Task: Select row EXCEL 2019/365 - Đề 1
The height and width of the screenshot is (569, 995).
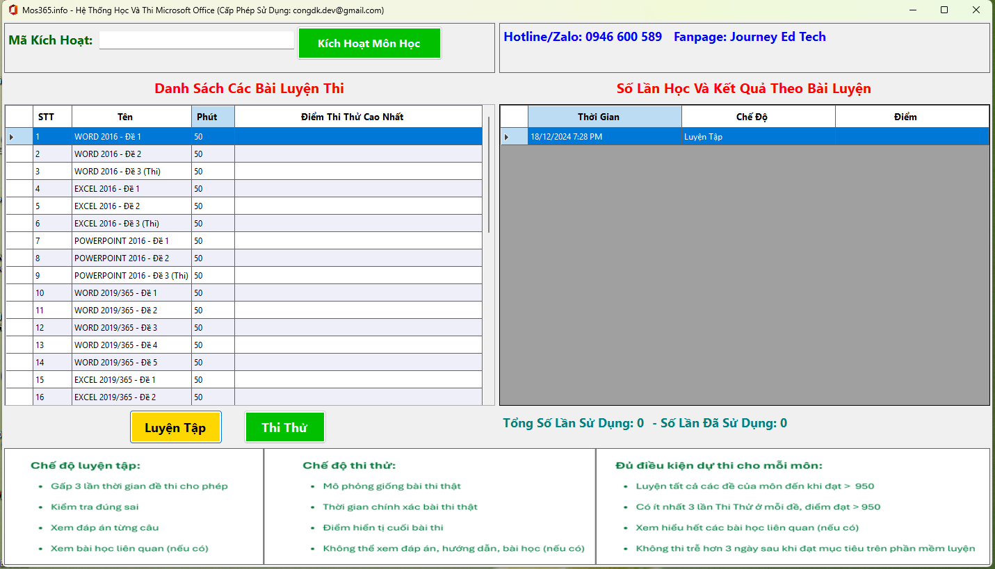Action: click(x=244, y=380)
